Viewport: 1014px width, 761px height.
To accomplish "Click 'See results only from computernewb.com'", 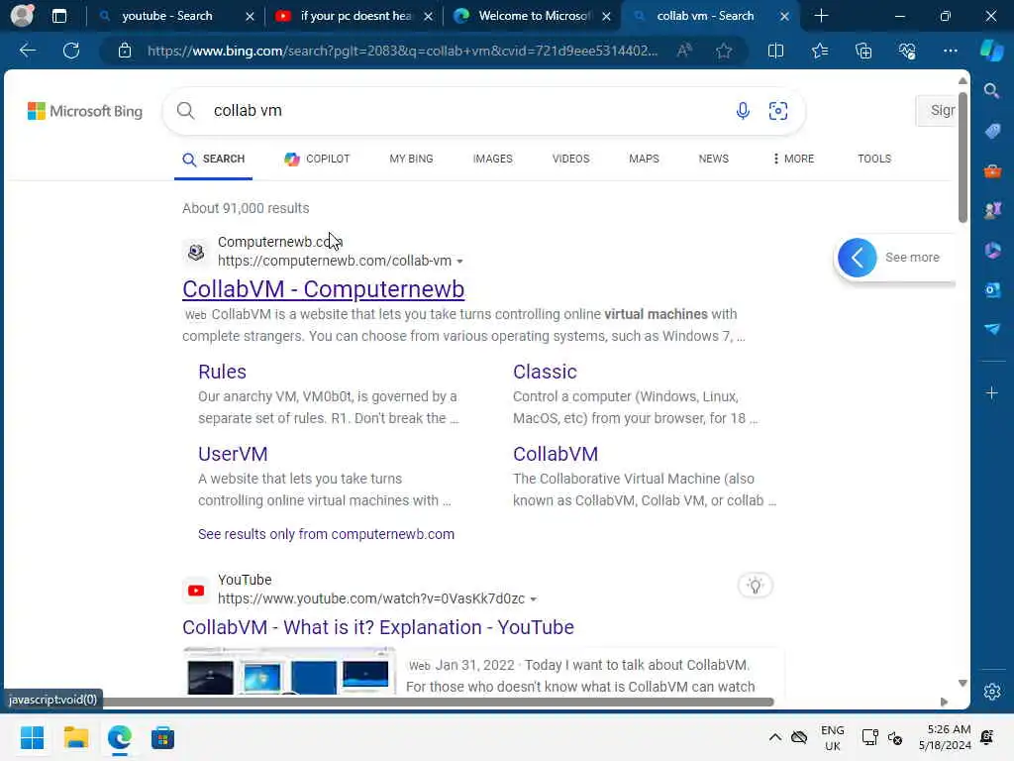I will pyautogui.click(x=326, y=534).
